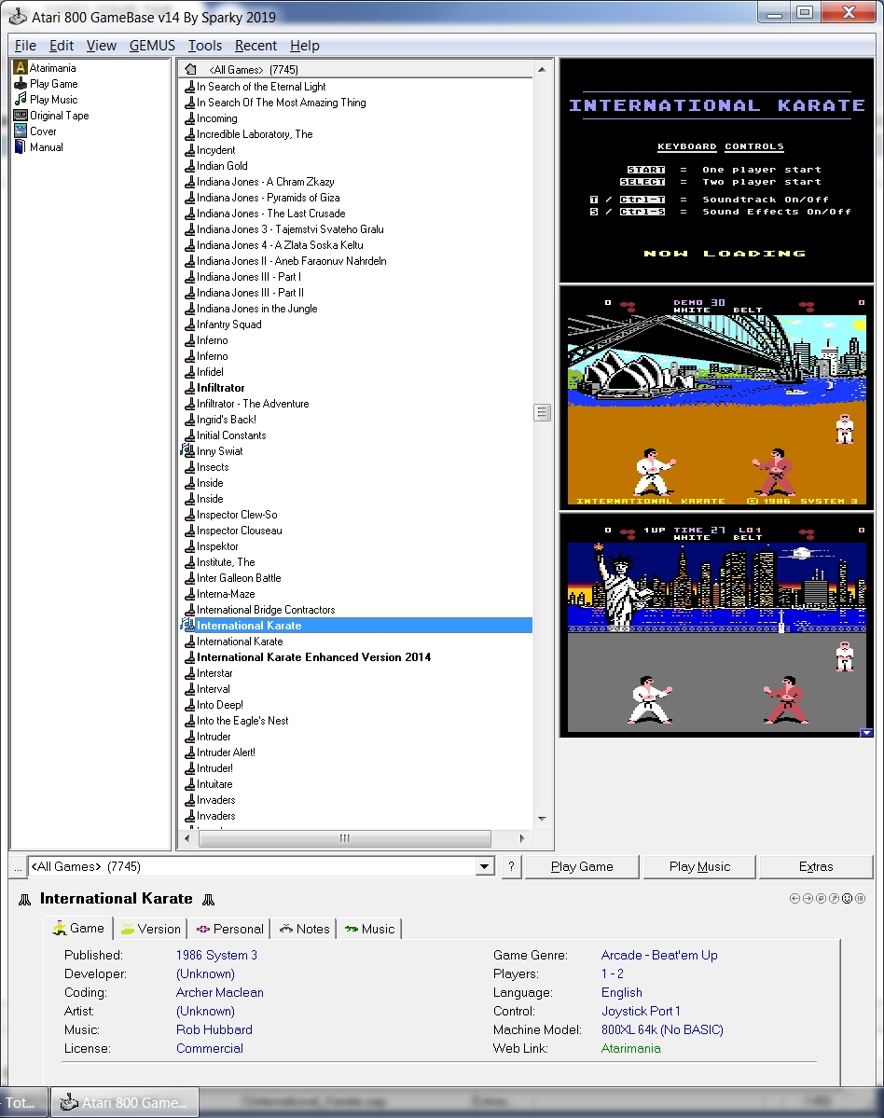The height and width of the screenshot is (1118, 884).
Task: Open Cover extra in sidebar
Action: click(x=35, y=131)
